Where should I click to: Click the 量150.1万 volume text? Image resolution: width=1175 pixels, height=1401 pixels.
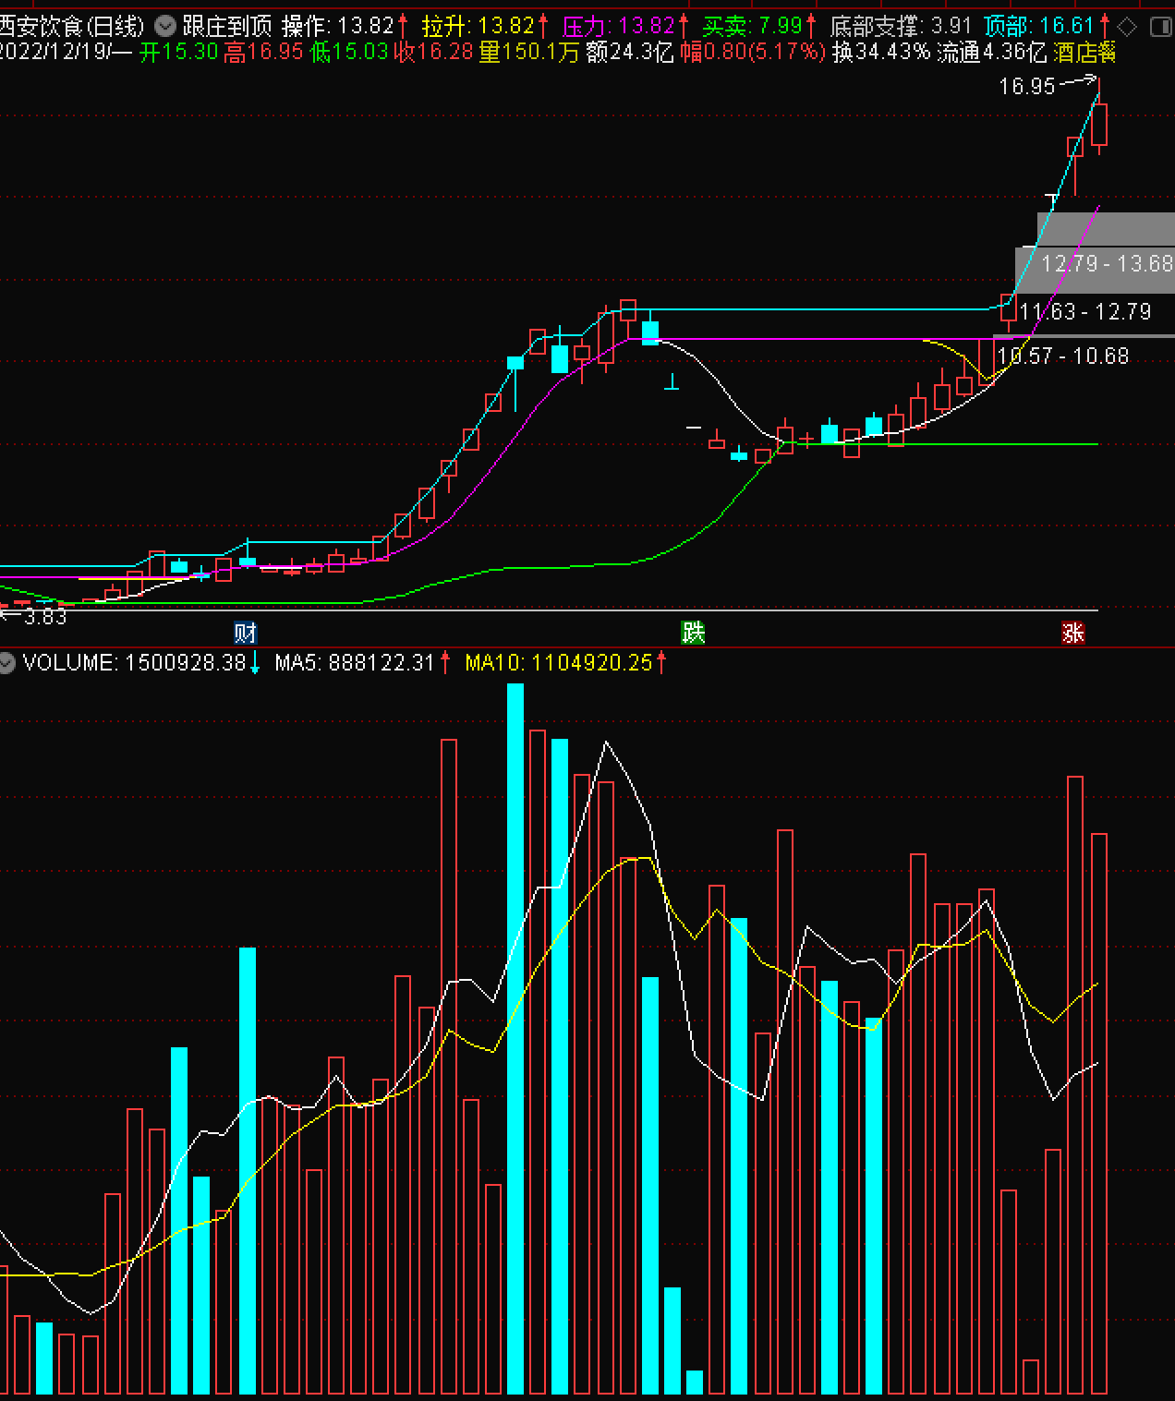coord(529,52)
